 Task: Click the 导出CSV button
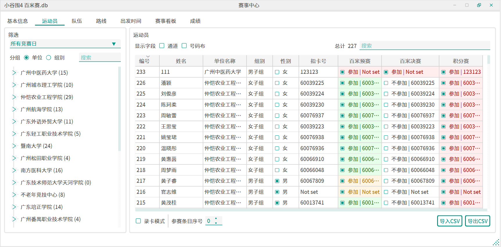pos(477,221)
